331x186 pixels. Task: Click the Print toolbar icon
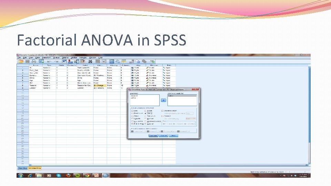click(x=34, y=61)
